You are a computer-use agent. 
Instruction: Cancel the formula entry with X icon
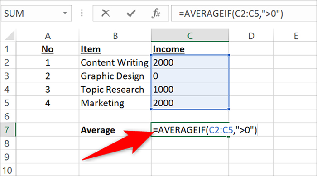(106, 13)
